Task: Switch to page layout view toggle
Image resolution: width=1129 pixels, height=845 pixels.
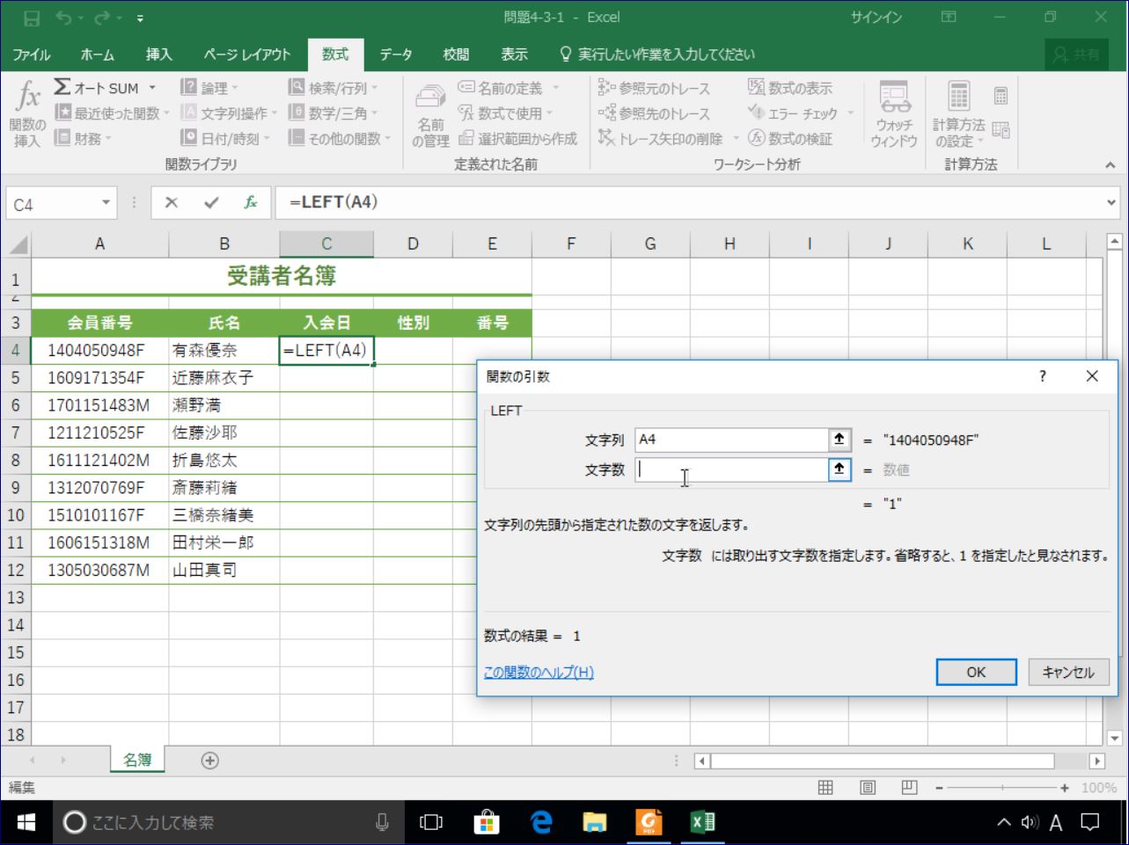Action: pyautogui.click(x=866, y=789)
